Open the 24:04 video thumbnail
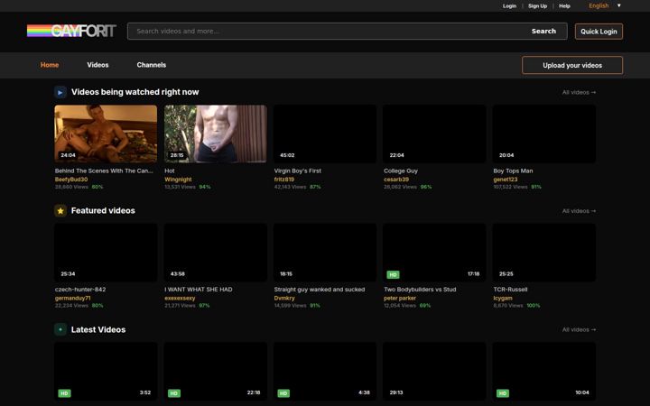Image resolution: width=650 pixels, height=406 pixels. (106, 134)
